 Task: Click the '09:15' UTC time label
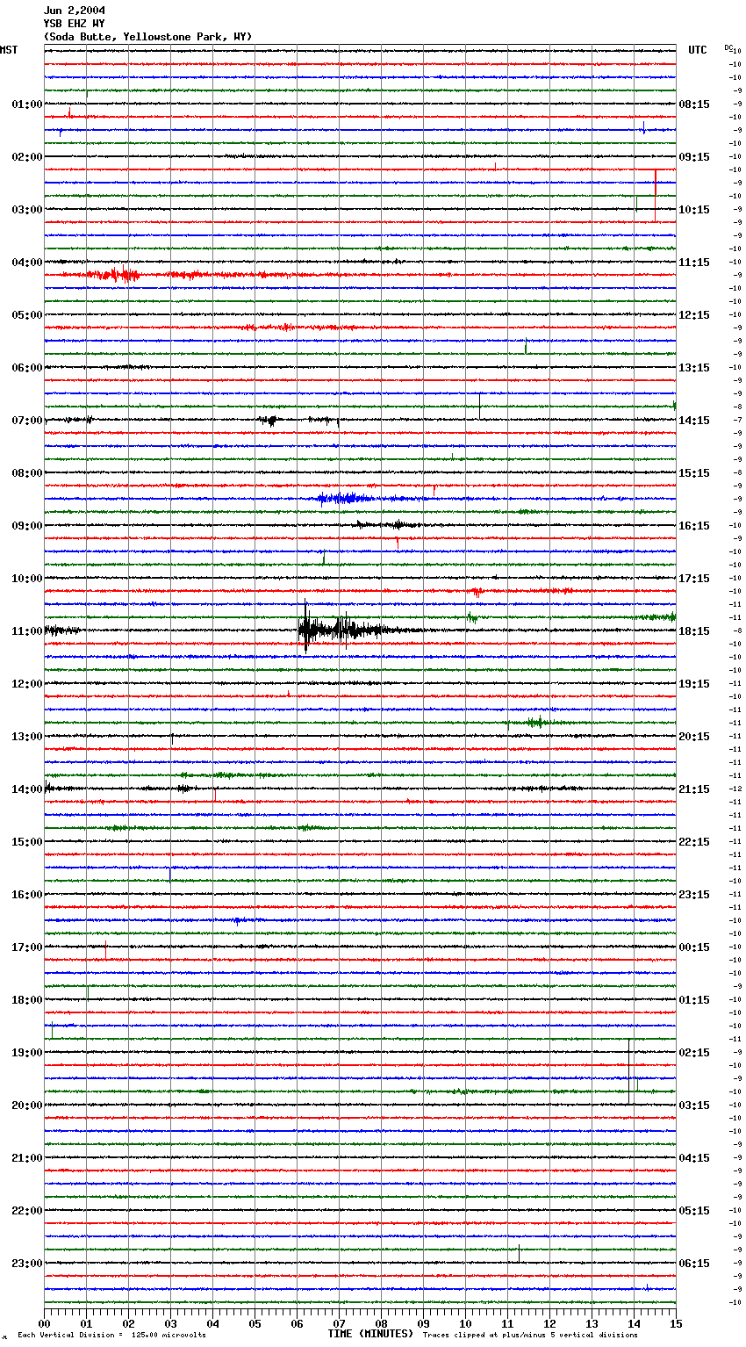pos(694,157)
